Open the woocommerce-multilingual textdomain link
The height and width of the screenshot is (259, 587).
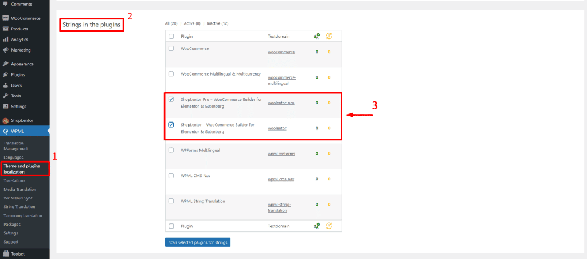282,80
